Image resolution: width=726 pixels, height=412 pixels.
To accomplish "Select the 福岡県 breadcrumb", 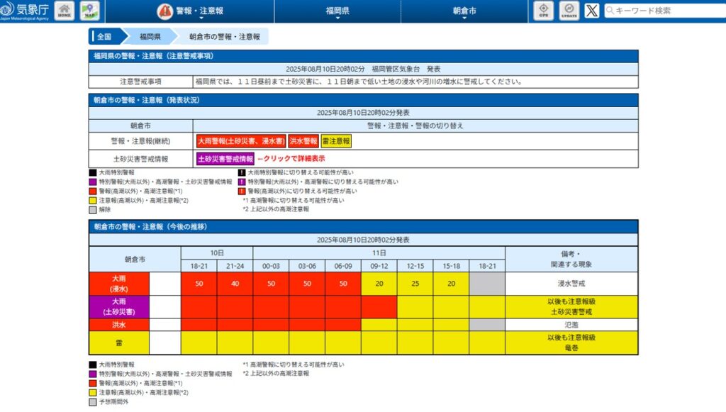I will click(x=150, y=37).
